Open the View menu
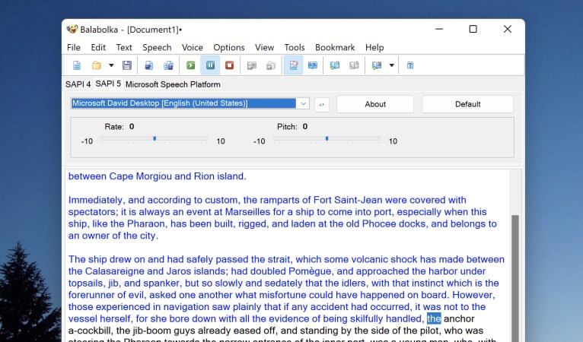This screenshot has width=583, height=342. tap(264, 48)
